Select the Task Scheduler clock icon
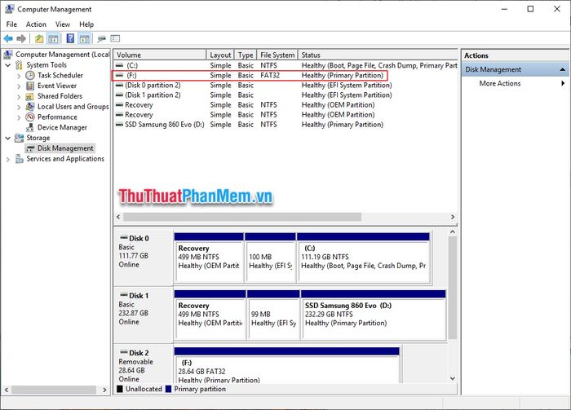This screenshot has width=571, height=410. coord(30,75)
